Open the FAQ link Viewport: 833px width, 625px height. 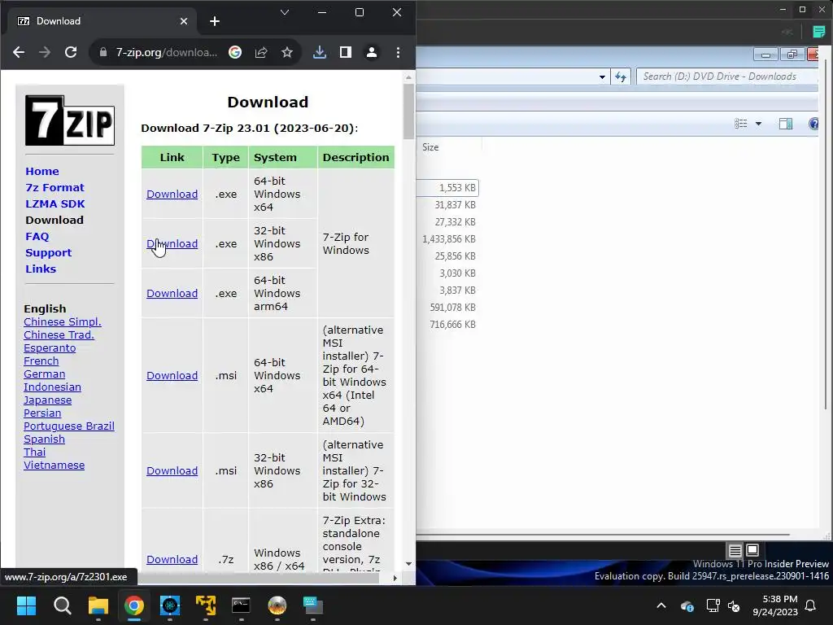pyautogui.click(x=37, y=237)
